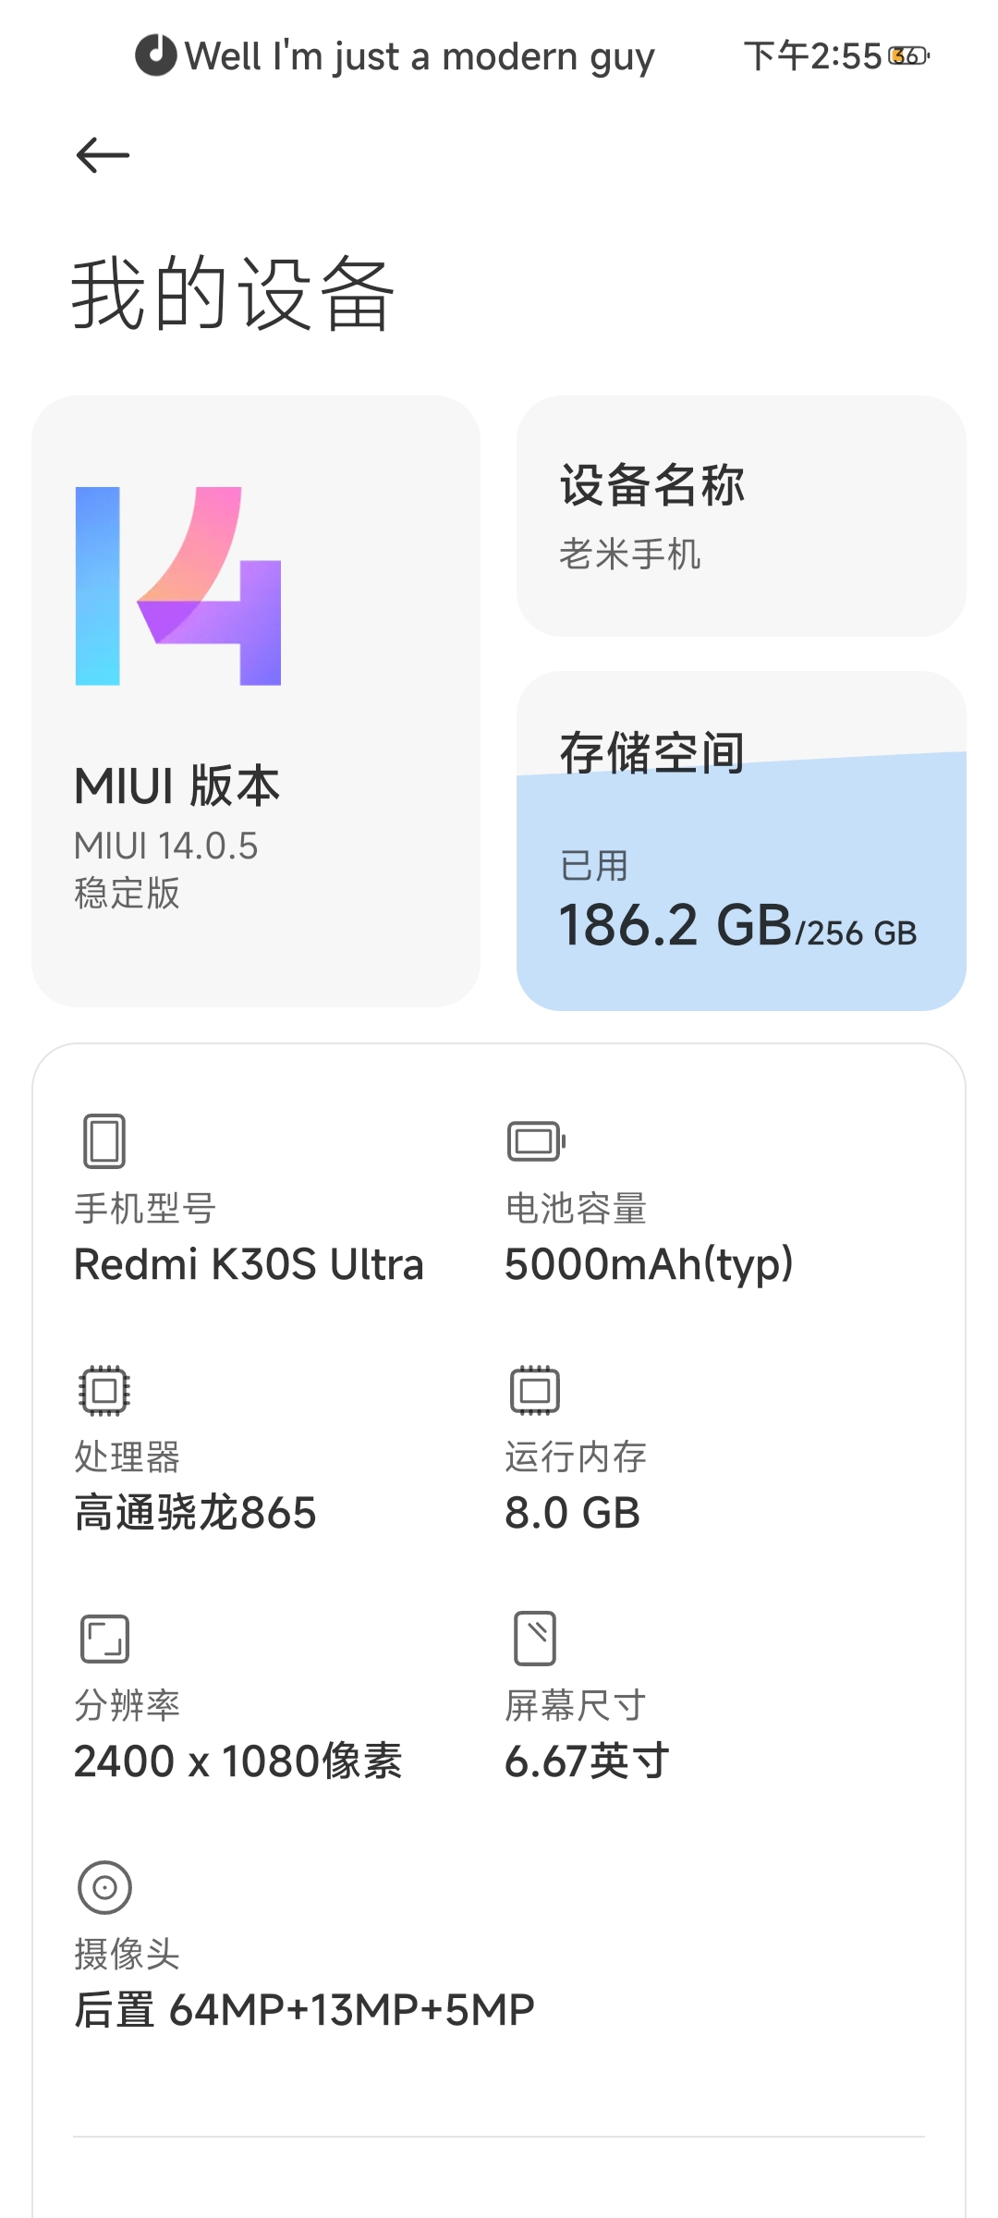Tap the 186.2 GB used storage value
Image resolution: width=998 pixels, height=2218 pixels.
coord(676,925)
